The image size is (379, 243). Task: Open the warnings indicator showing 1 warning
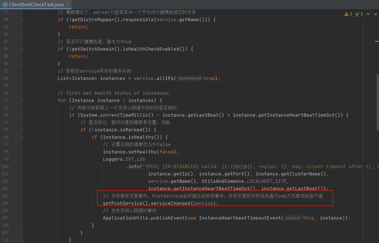click(x=348, y=14)
